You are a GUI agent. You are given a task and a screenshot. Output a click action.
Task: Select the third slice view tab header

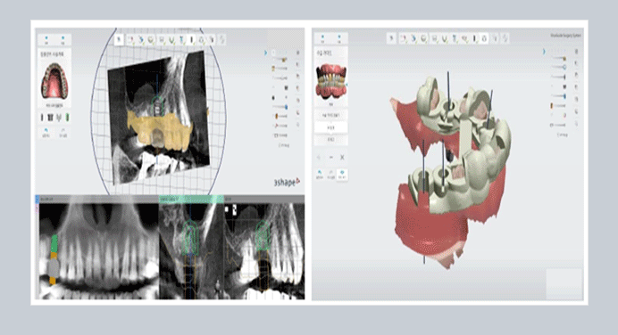point(264,200)
